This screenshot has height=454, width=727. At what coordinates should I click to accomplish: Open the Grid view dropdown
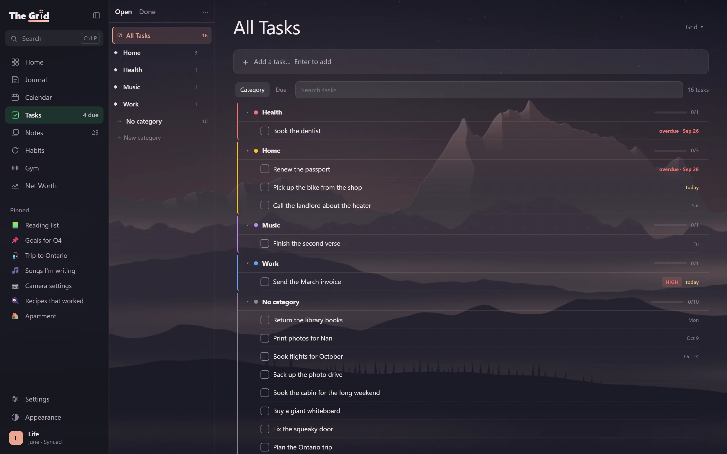(x=694, y=27)
